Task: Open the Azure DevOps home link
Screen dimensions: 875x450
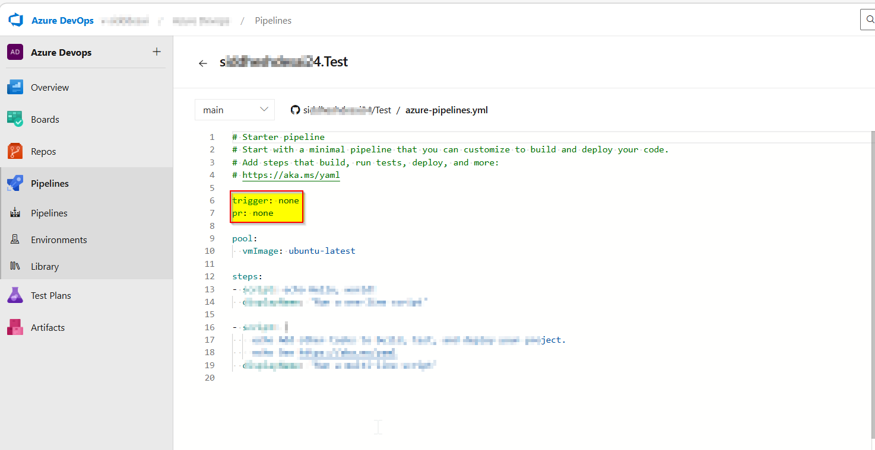Action: click(62, 20)
